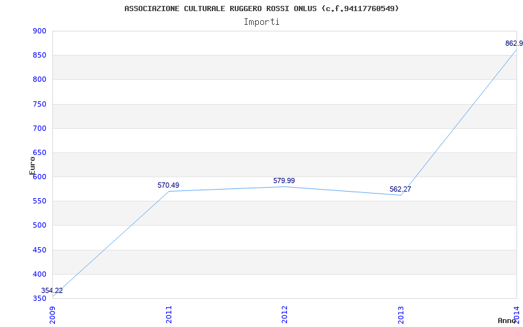Image resolution: width=523 pixels, height=327 pixels.
Task: Click the 700 y-axis value
Action: (39, 128)
